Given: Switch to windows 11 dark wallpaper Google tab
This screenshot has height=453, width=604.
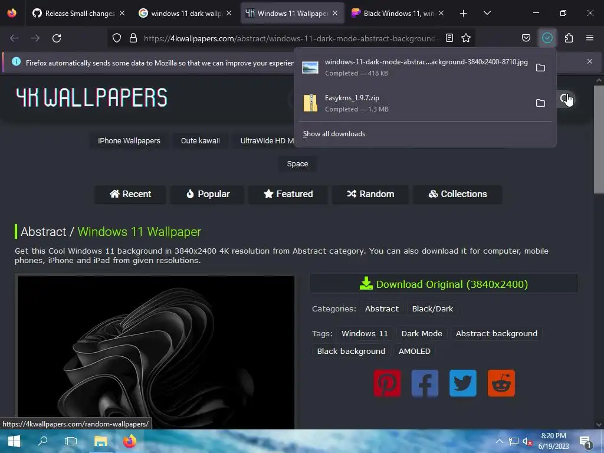Looking at the screenshot, I should (x=186, y=14).
